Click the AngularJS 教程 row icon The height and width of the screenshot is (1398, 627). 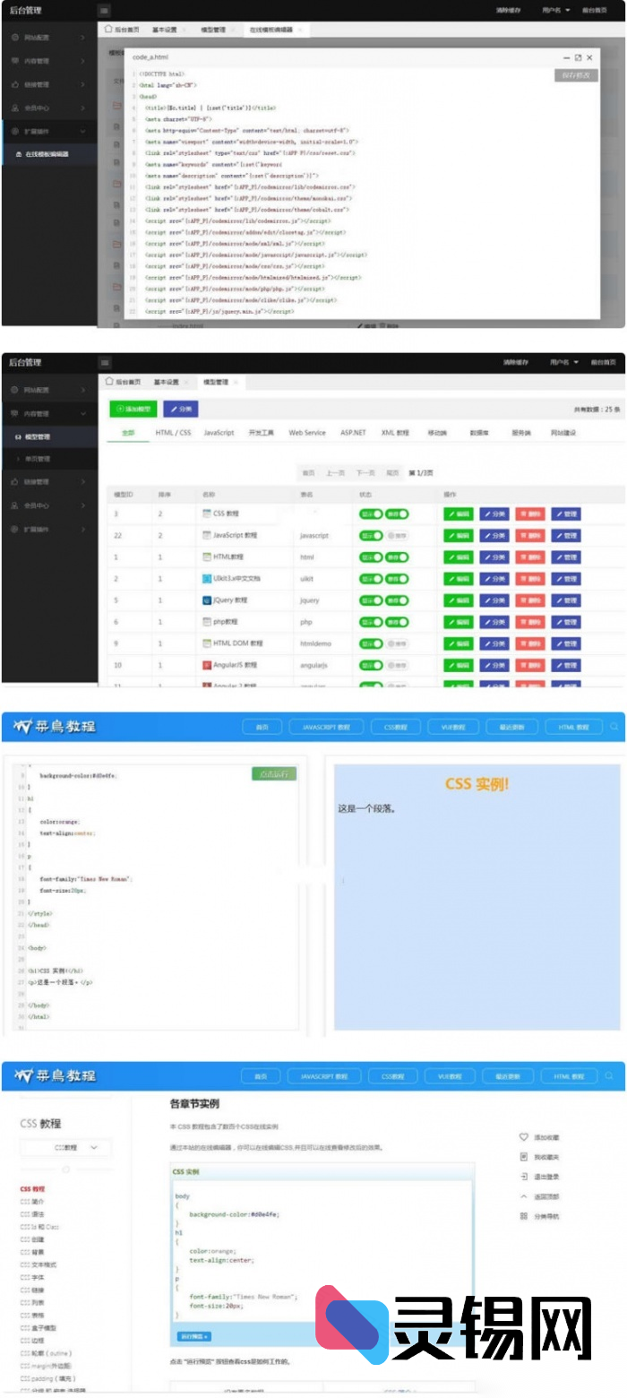(x=207, y=665)
